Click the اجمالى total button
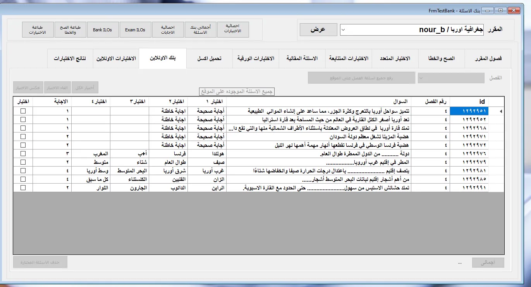531x287 pixels. point(488,262)
